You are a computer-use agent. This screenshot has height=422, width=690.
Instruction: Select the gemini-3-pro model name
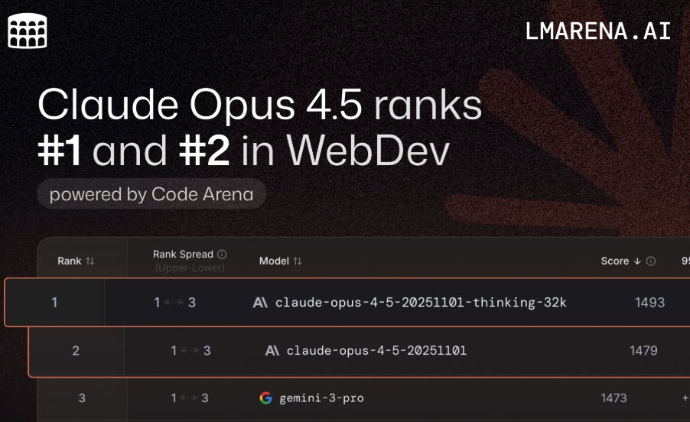click(x=322, y=398)
